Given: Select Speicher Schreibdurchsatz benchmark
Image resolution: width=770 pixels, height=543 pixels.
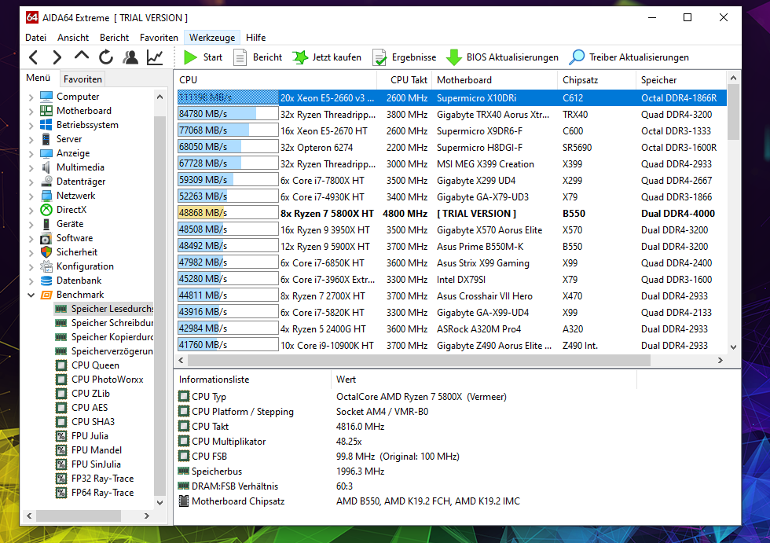Looking at the screenshot, I should (104, 323).
